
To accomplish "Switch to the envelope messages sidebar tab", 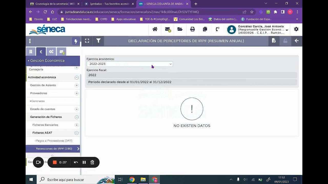I will click(x=61, y=52).
